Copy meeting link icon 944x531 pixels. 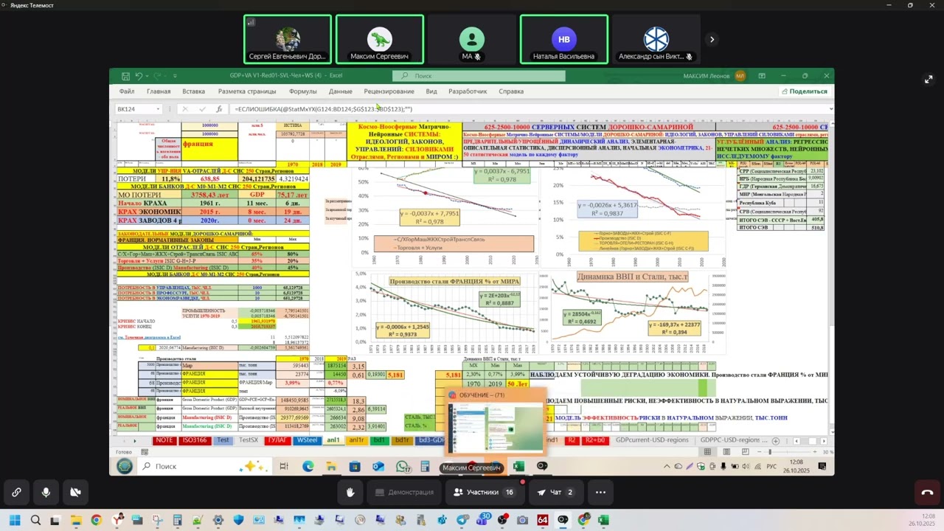click(x=16, y=492)
